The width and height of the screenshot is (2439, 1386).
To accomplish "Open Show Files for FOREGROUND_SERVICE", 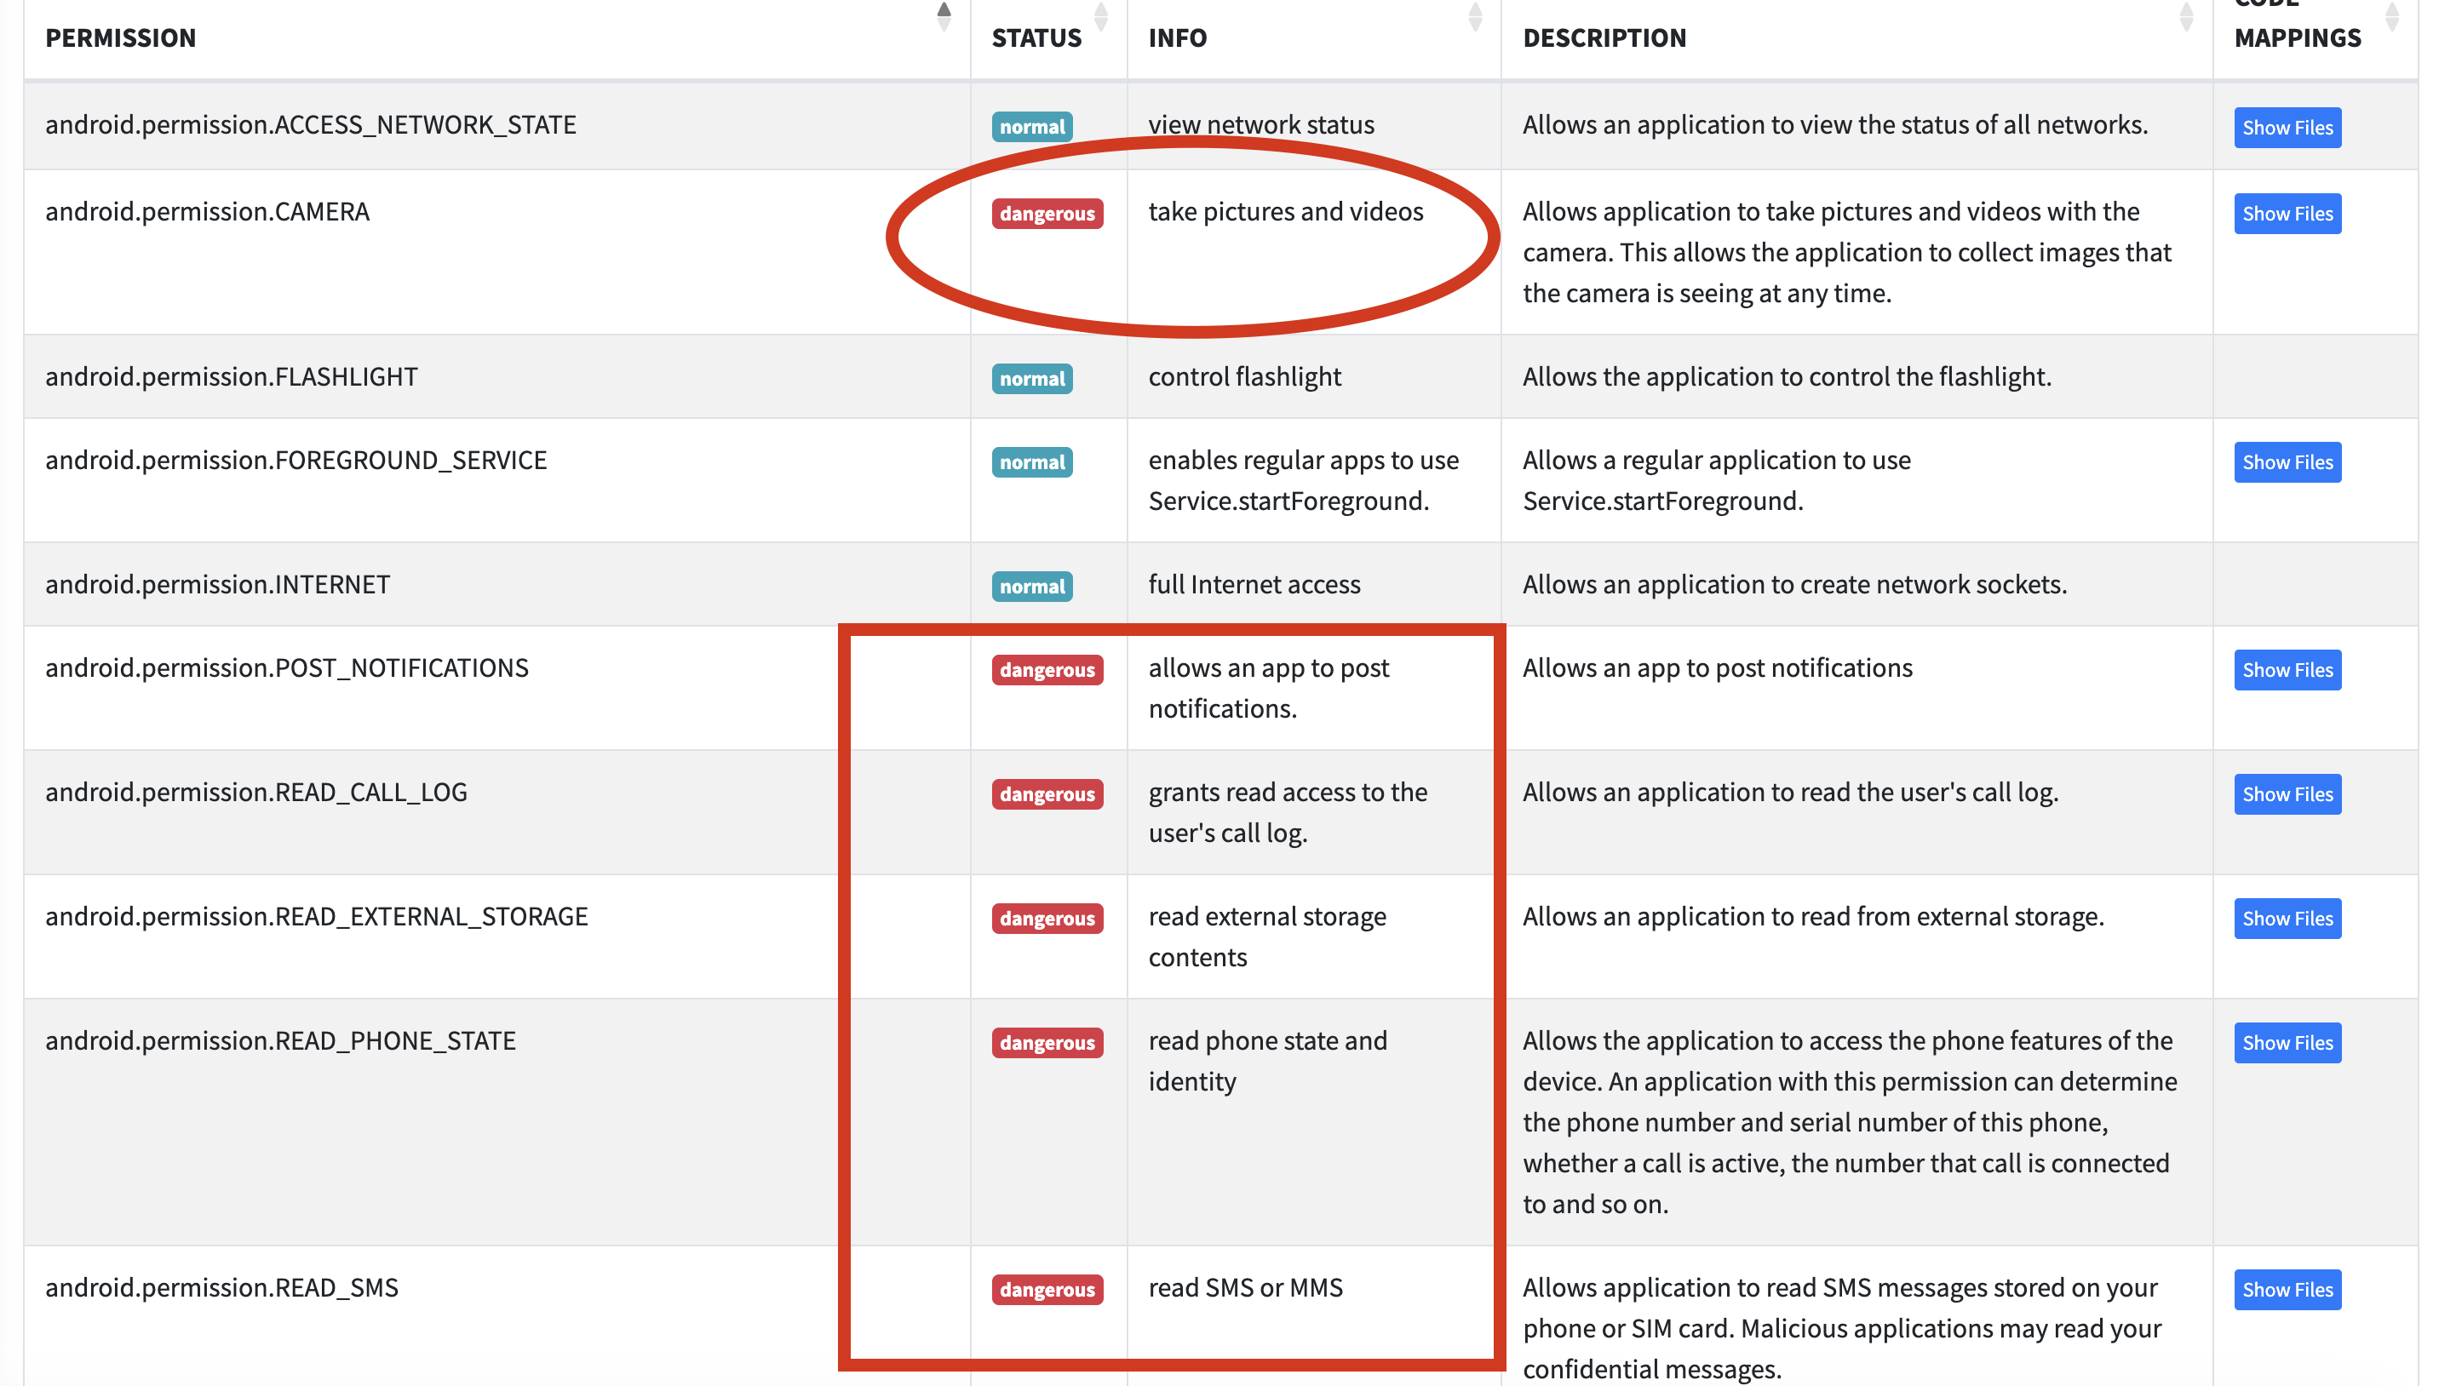I will coord(2287,462).
